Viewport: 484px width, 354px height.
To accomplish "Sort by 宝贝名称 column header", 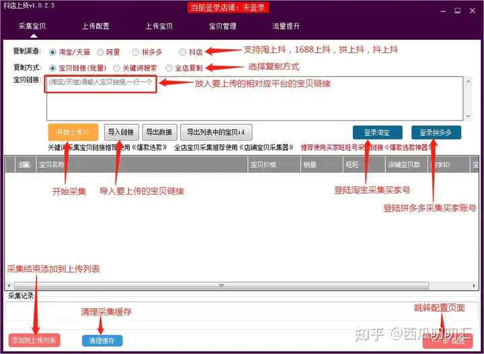I will click(x=142, y=165).
